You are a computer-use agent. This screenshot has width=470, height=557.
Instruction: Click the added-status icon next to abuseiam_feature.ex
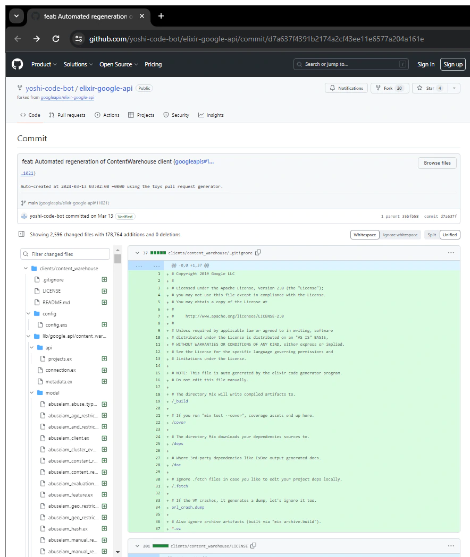104,494
